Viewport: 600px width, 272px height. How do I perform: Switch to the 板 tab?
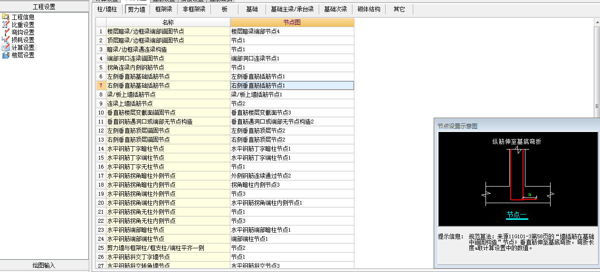[224, 9]
